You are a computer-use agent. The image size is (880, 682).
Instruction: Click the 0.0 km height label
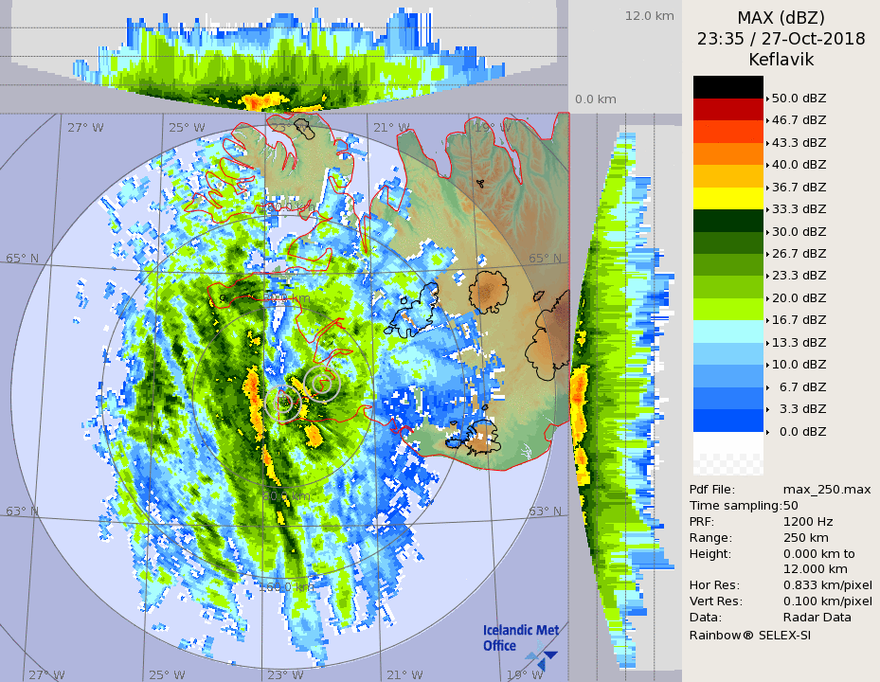596,99
